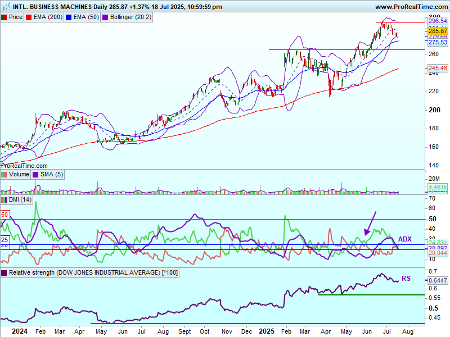The height and width of the screenshot is (337, 450).
Task: Click the purple Bollinger color swatch
Action: click(x=105, y=17)
